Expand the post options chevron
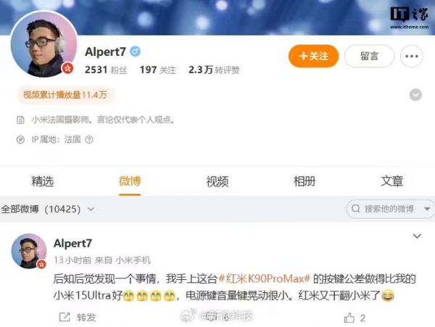The width and height of the screenshot is (435, 327). 418,236
